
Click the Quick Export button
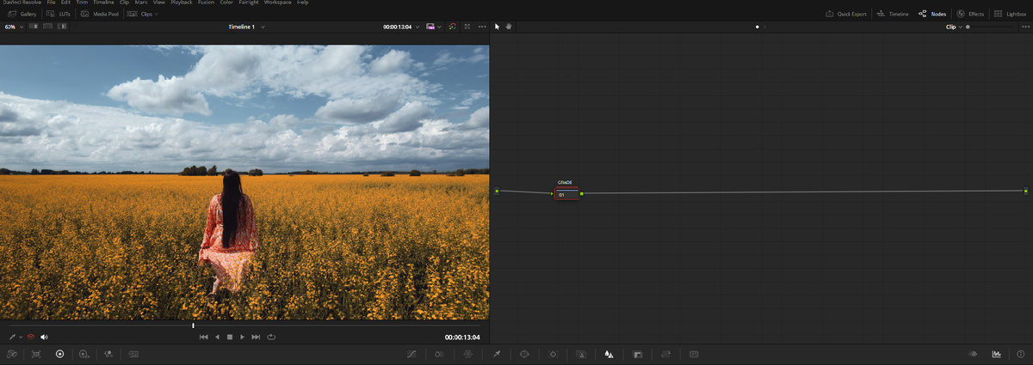847,14
